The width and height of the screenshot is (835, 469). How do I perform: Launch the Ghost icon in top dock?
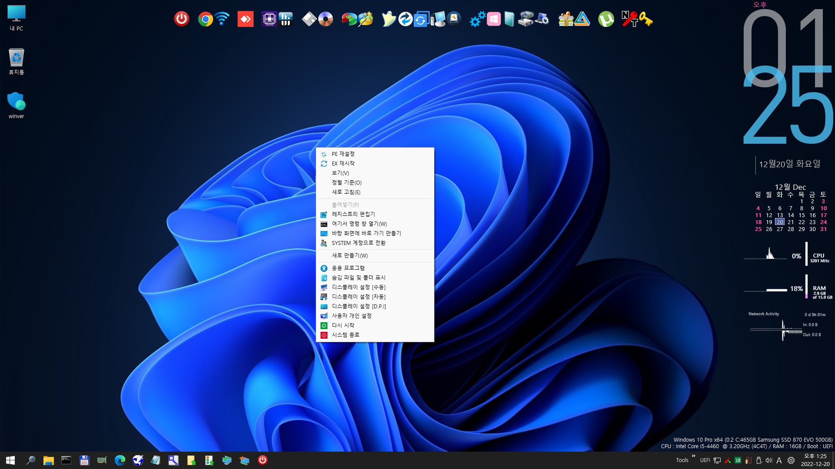pos(388,19)
